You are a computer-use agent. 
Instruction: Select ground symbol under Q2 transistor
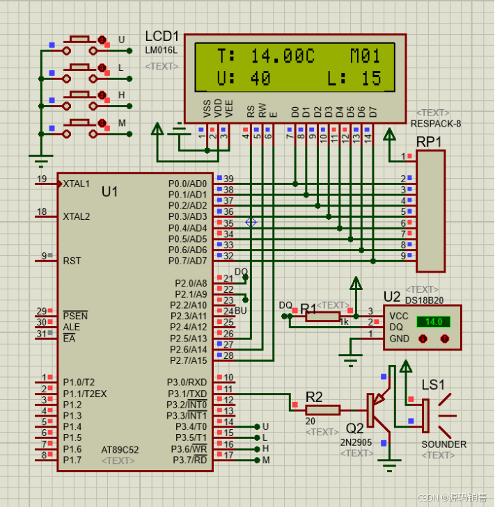pyautogui.click(x=389, y=465)
